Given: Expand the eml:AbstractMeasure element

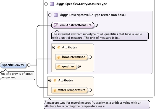Looking at the screenshot, I should 96,25.
